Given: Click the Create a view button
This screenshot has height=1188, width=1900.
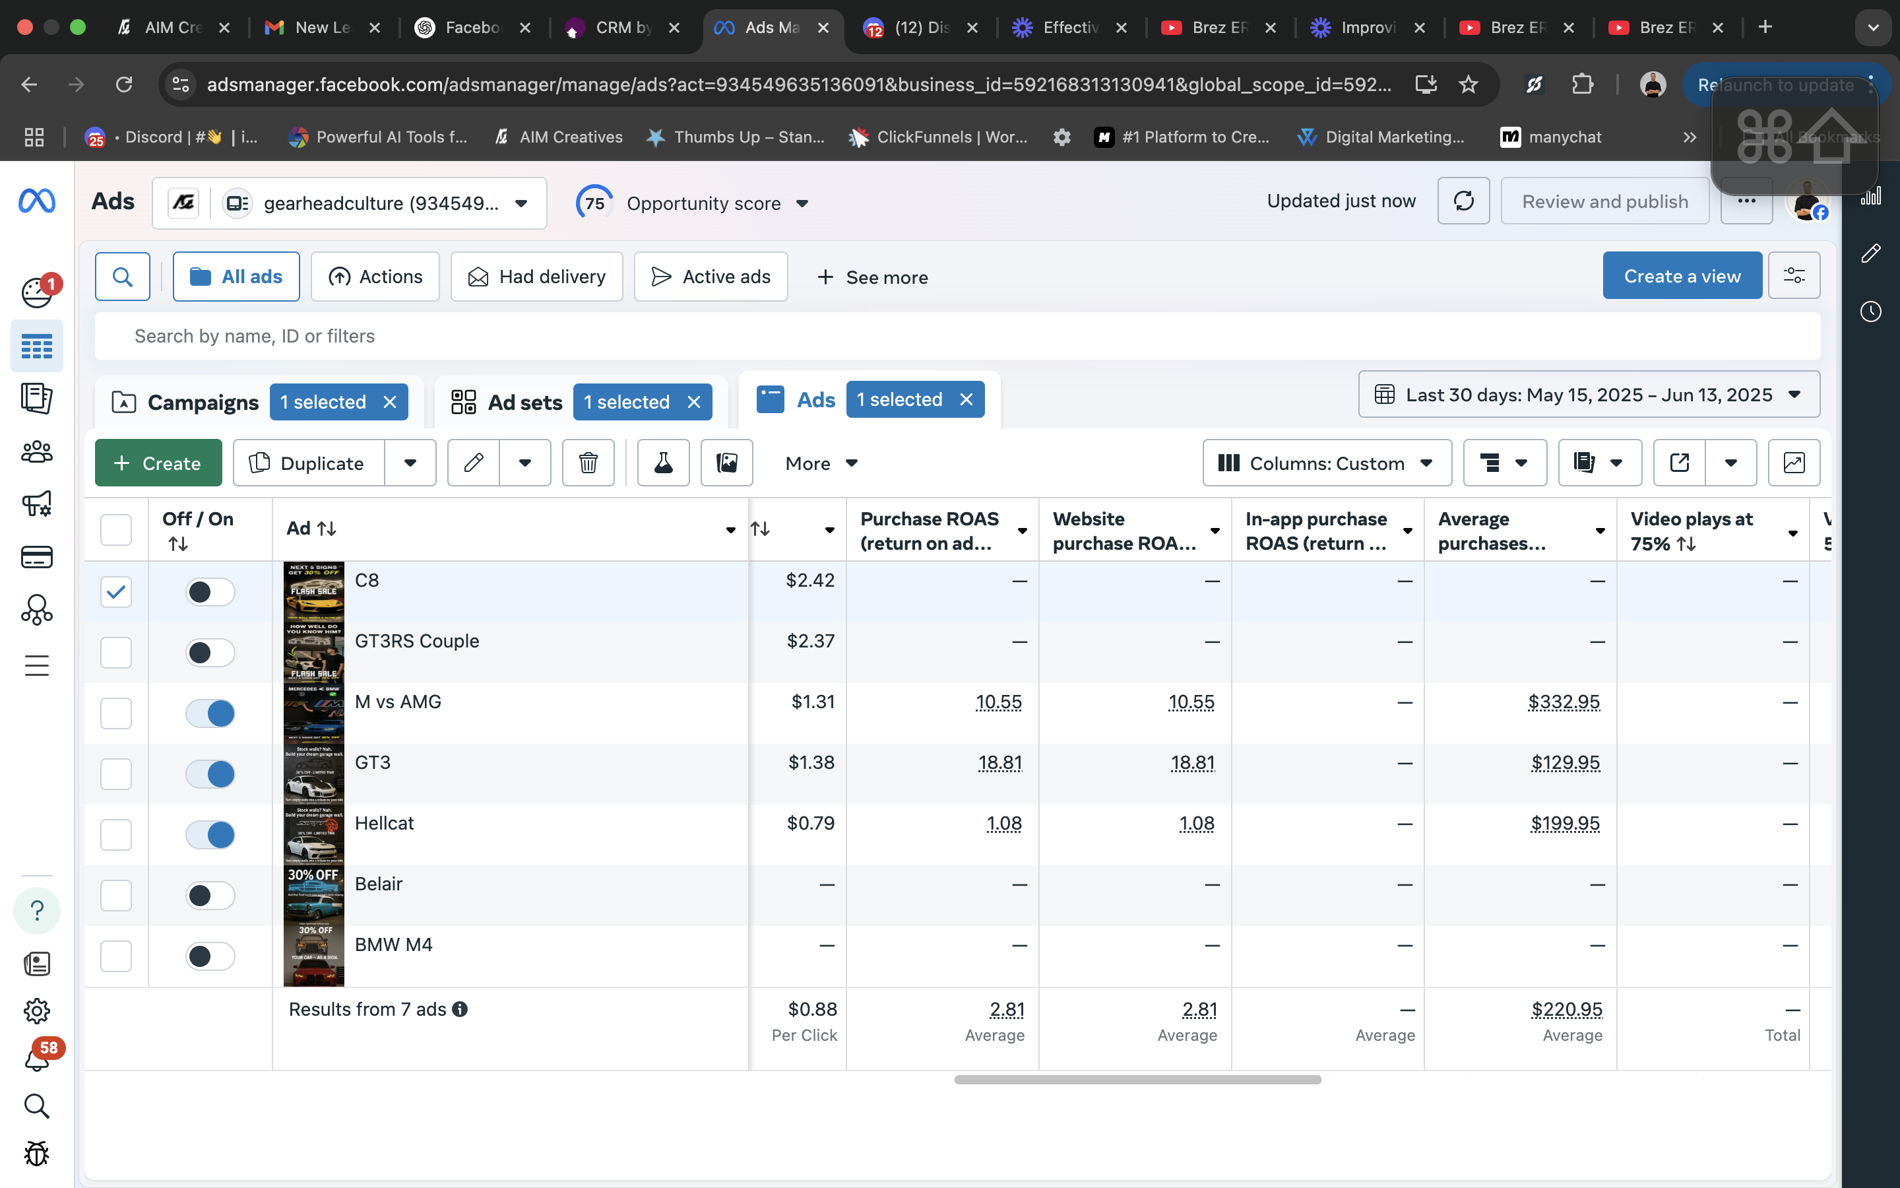Looking at the screenshot, I should click(x=1682, y=276).
